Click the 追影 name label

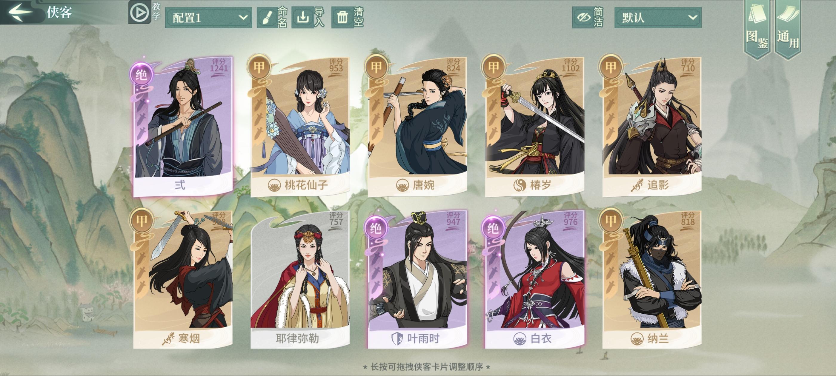click(x=658, y=185)
